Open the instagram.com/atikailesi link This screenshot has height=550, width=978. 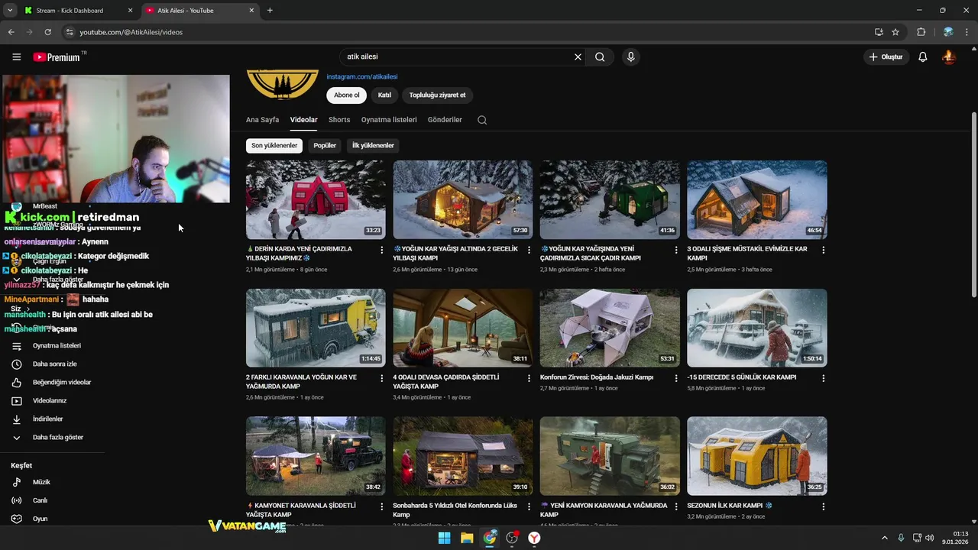[362, 76]
